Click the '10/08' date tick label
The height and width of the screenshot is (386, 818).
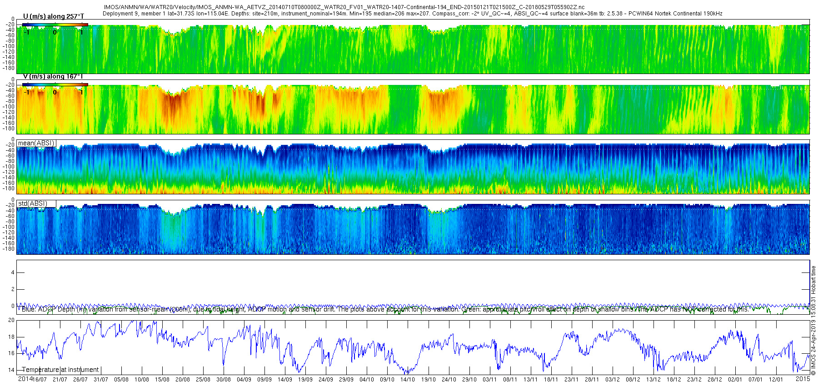click(142, 380)
